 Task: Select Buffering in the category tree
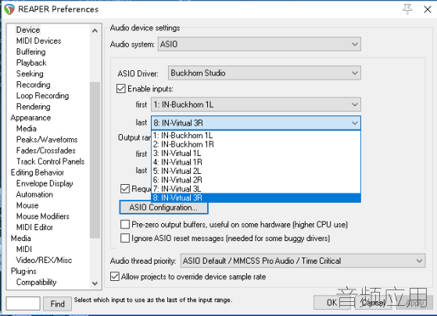[31, 51]
